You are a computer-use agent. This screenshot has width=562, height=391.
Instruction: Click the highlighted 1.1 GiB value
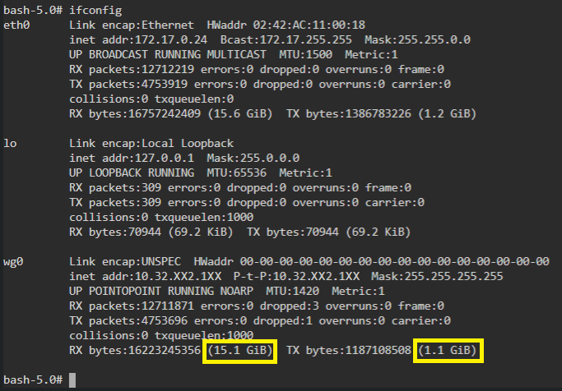(x=448, y=351)
